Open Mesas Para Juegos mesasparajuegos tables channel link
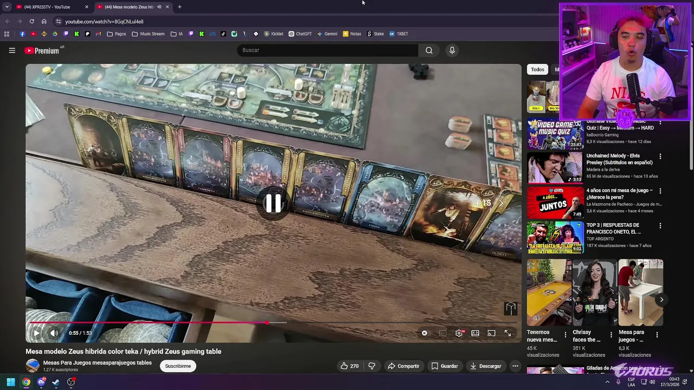The width and height of the screenshot is (694, 390). point(98,363)
